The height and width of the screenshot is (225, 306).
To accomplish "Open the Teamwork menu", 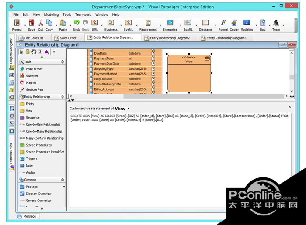I will (x=83, y=14).
